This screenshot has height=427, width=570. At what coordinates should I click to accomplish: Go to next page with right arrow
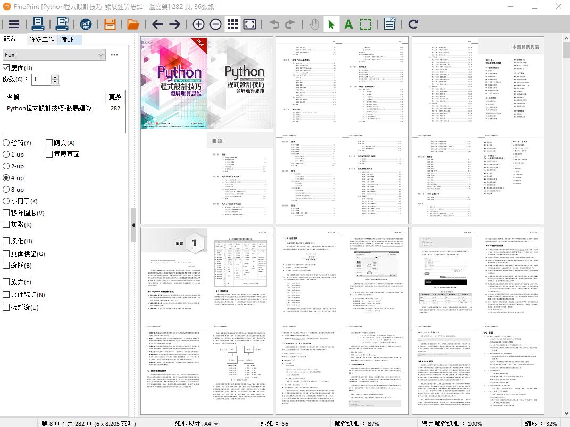174,24
